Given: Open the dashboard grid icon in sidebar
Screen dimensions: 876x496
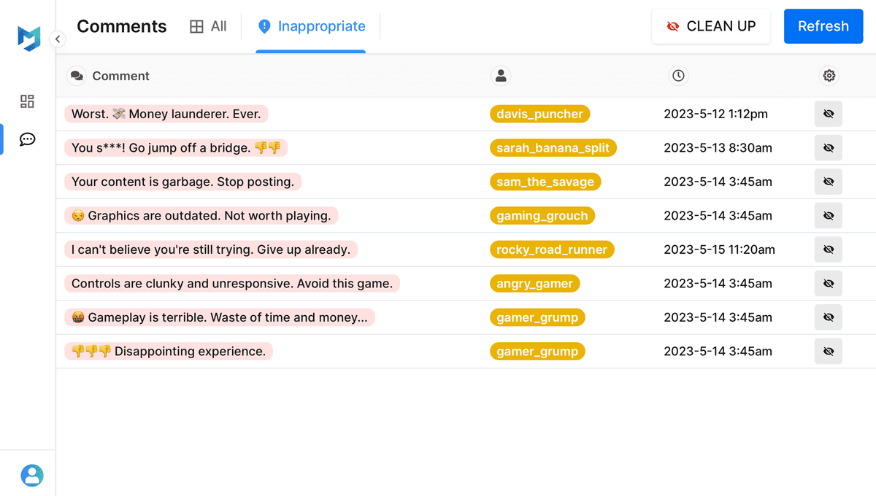Looking at the screenshot, I should click(x=27, y=101).
